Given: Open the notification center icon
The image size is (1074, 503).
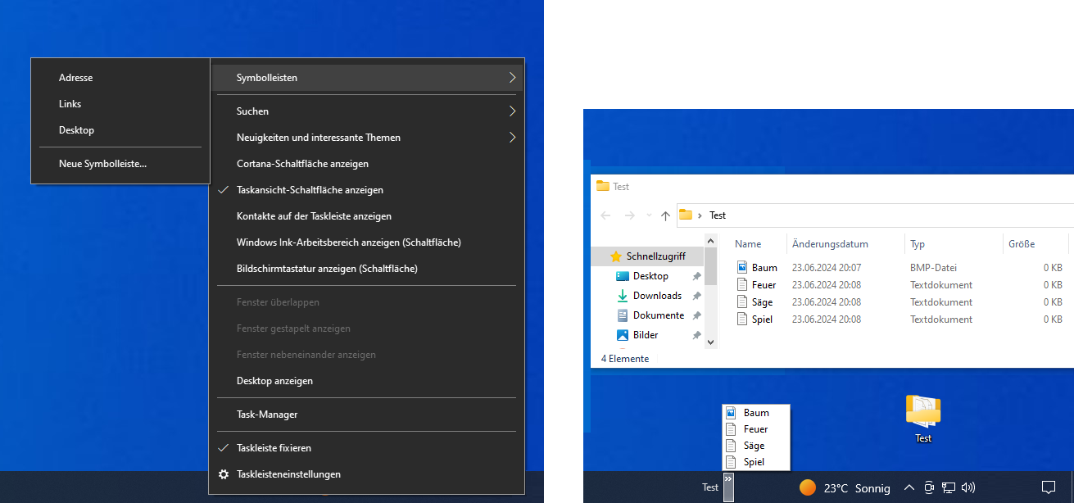Looking at the screenshot, I should click(1048, 487).
